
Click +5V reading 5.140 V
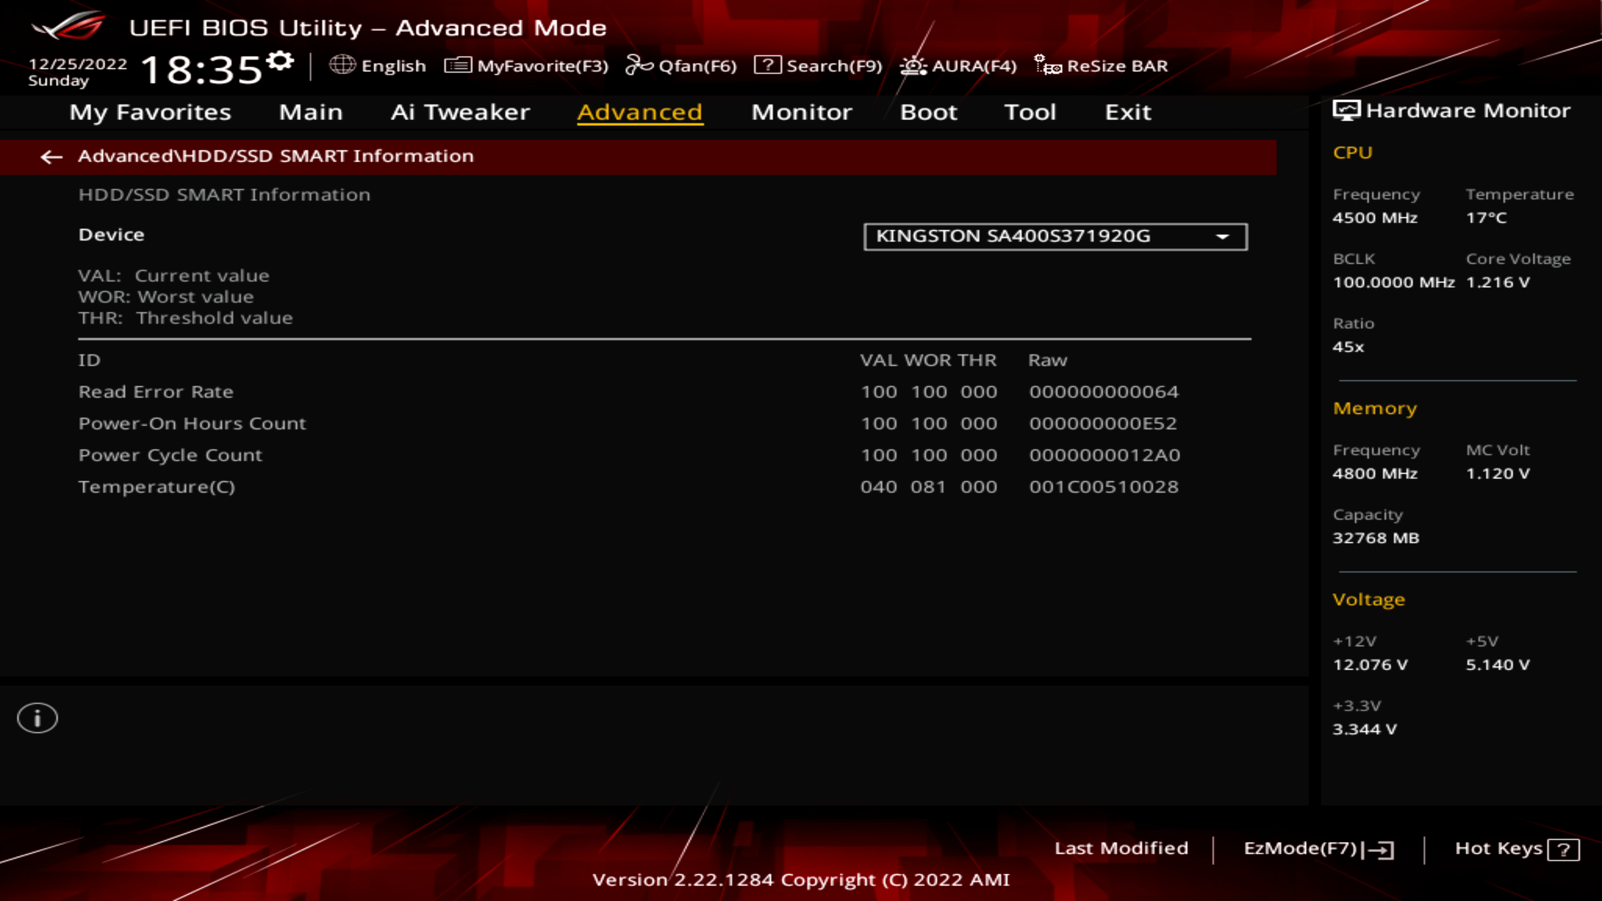[1498, 665]
